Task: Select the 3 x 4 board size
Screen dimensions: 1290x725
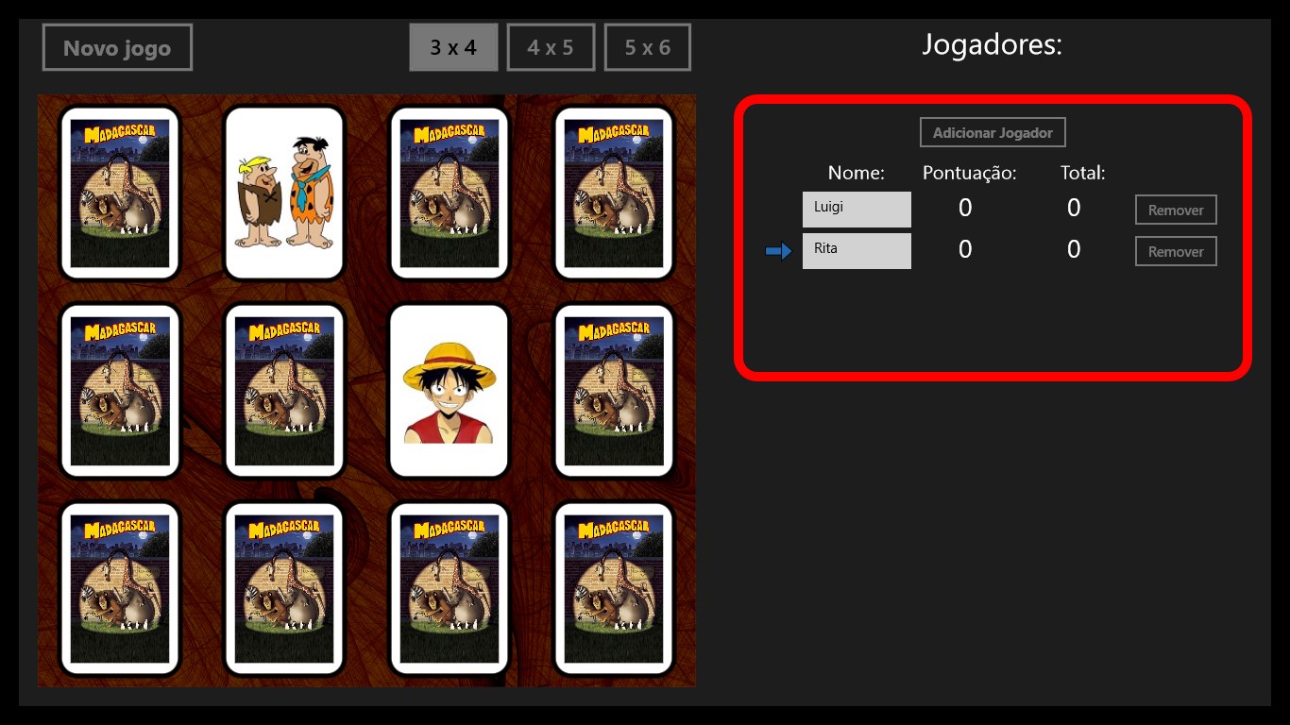Action: pos(453,47)
